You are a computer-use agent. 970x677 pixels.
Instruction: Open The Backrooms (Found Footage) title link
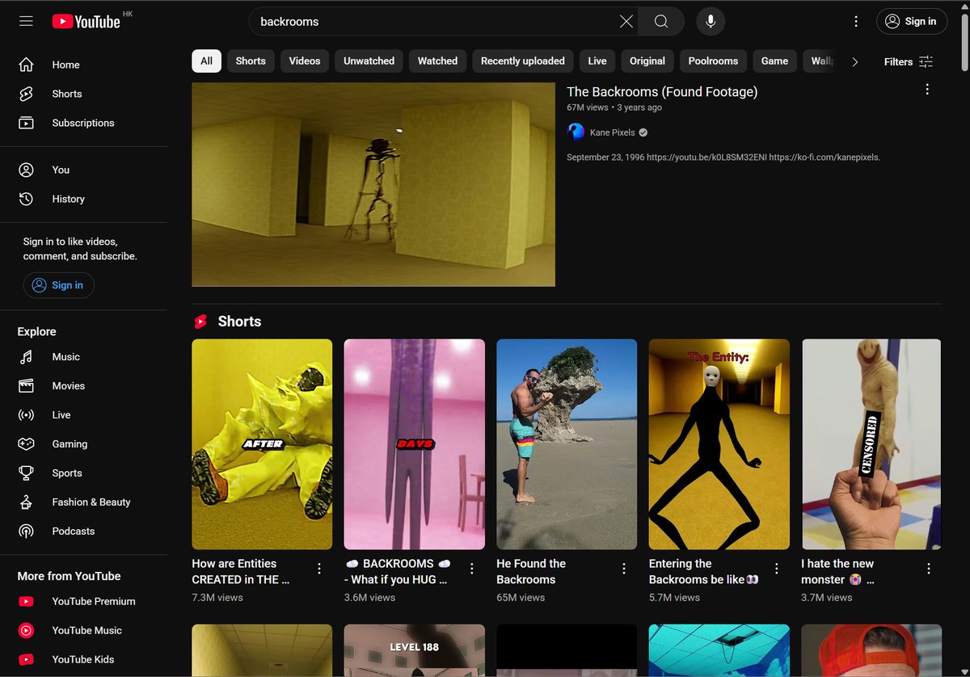(x=662, y=92)
